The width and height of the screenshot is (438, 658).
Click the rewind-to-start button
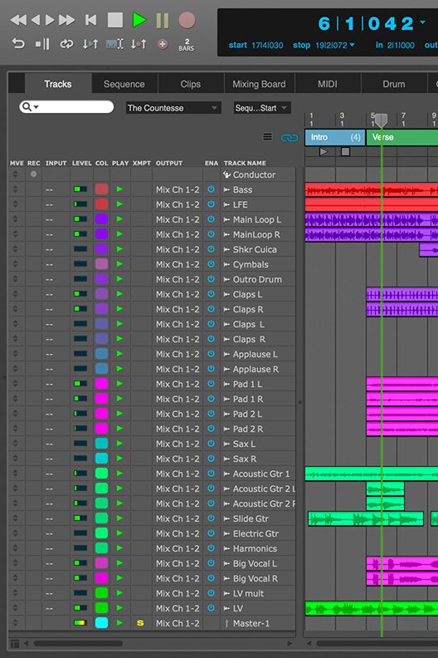(90, 20)
